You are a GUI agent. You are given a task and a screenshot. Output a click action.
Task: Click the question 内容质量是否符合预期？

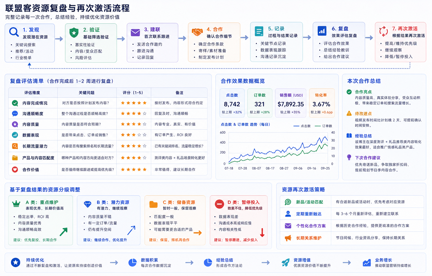(81, 124)
